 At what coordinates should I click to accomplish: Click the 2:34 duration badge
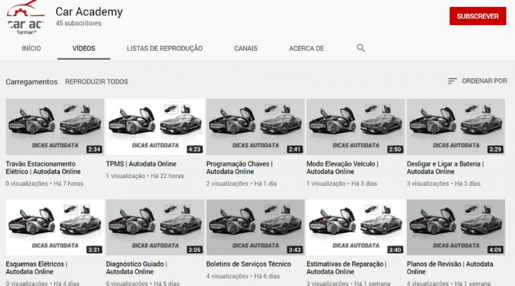click(x=94, y=149)
